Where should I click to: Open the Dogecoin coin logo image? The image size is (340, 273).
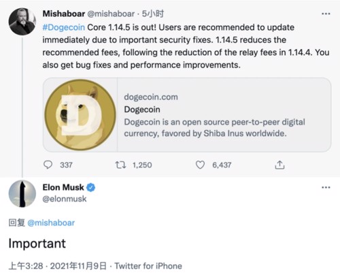(80, 114)
